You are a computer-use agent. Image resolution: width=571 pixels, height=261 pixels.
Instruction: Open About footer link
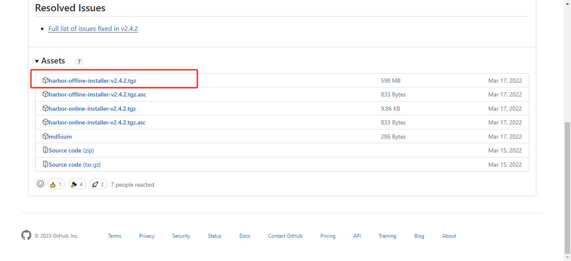(x=449, y=236)
